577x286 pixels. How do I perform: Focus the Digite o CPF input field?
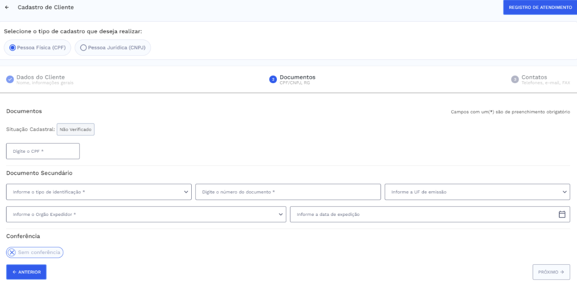coord(43,151)
